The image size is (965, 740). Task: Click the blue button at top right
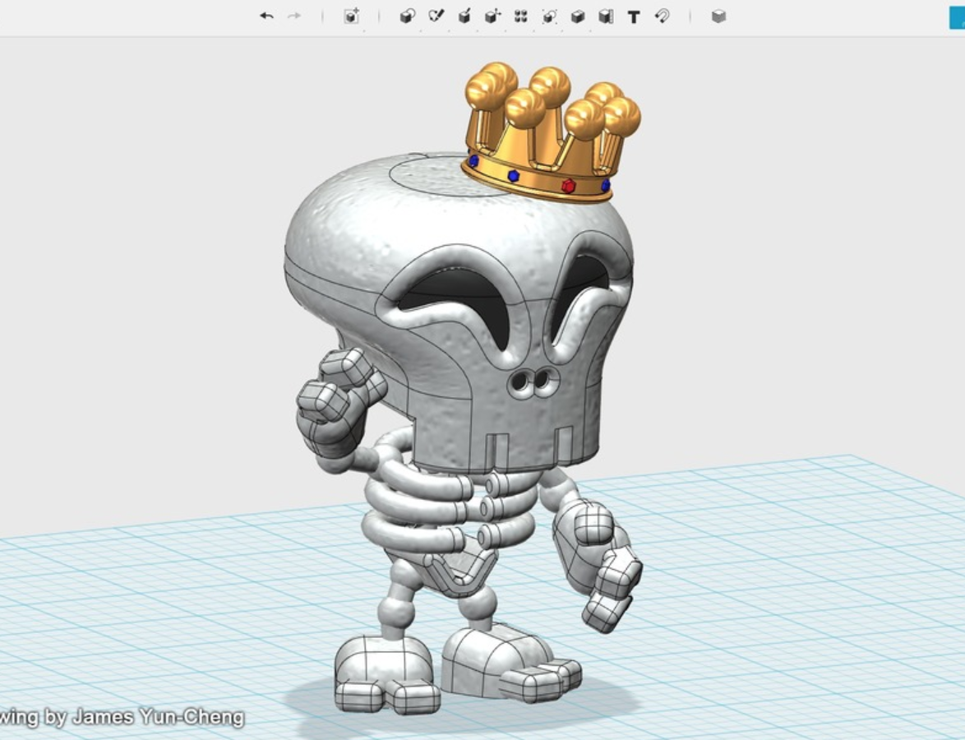coord(957,17)
